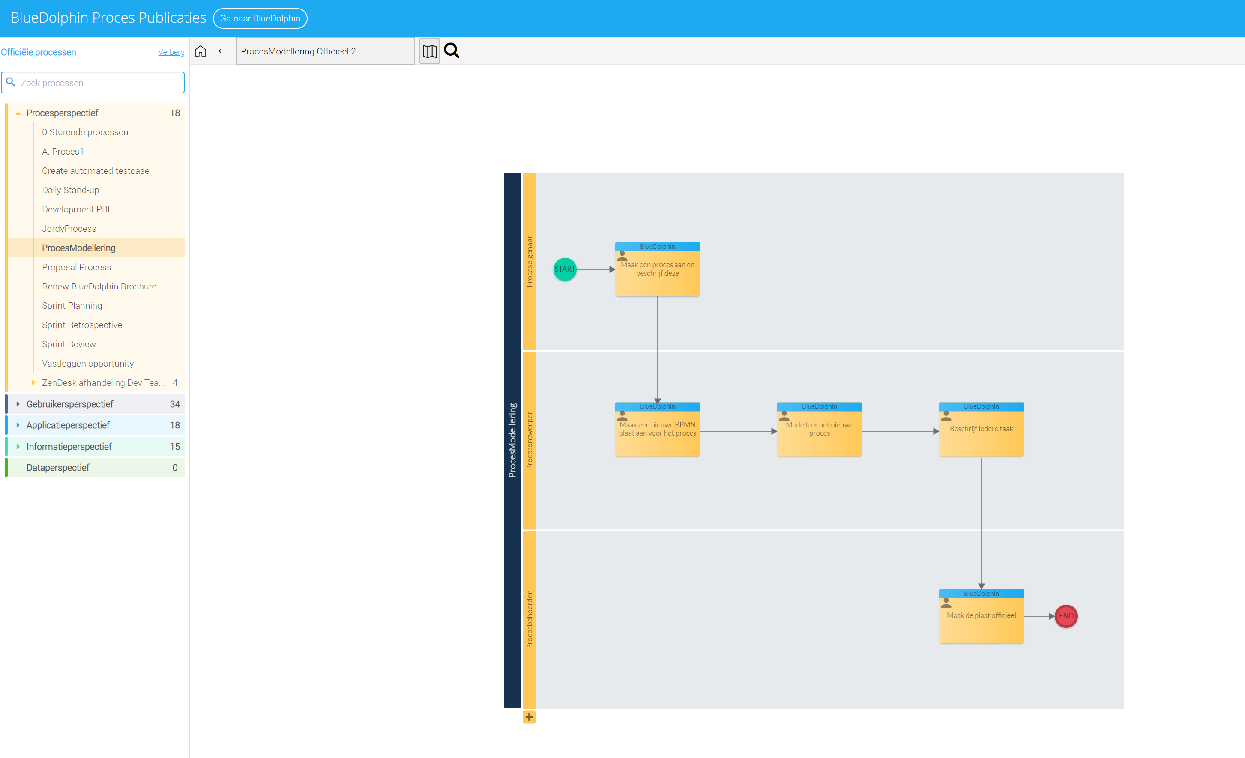Click the Zoek processen search field
The image size is (1245, 758).
93,82
